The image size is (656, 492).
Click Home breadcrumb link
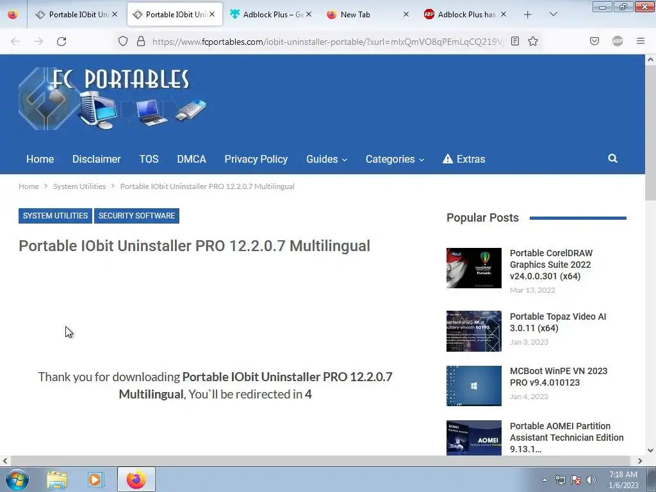[x=28, y=186]
